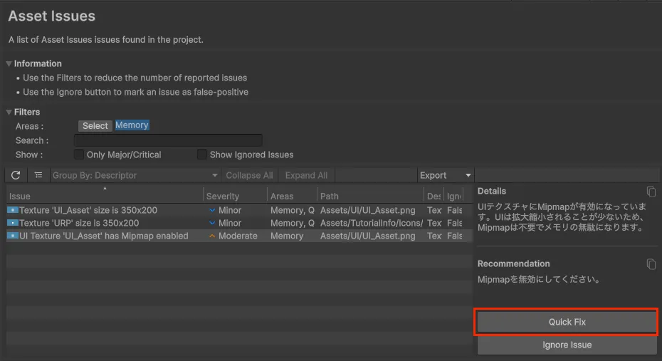The width and height of the screenshot is (662, 361).
Task: Sort by the Severity column header
Action: pyautogui.click(x=223, y=196)
